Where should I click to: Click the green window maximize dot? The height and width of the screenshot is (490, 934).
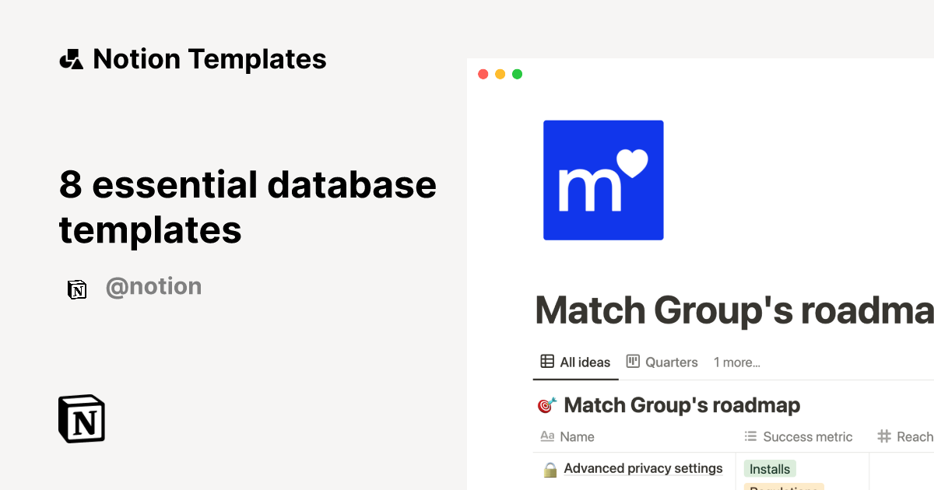point(517,75)
